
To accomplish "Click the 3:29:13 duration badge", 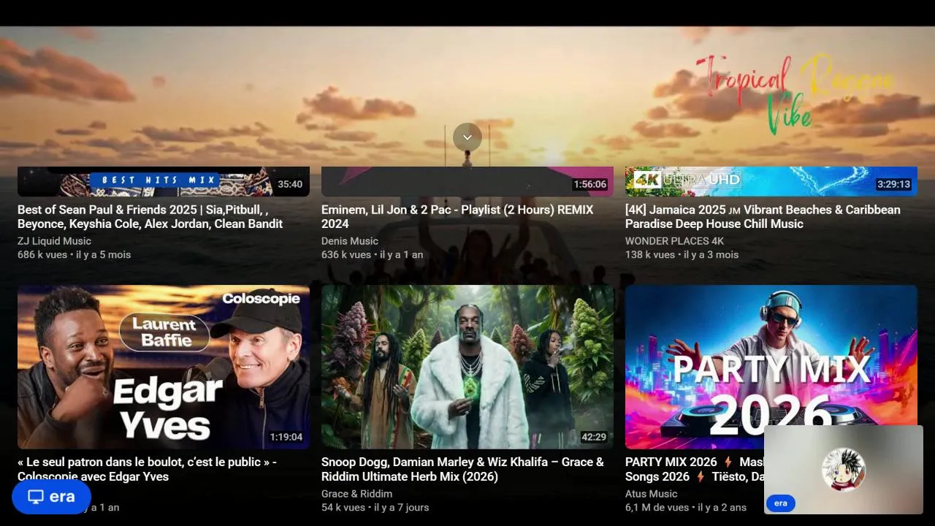I will click(x=893, y=184).
